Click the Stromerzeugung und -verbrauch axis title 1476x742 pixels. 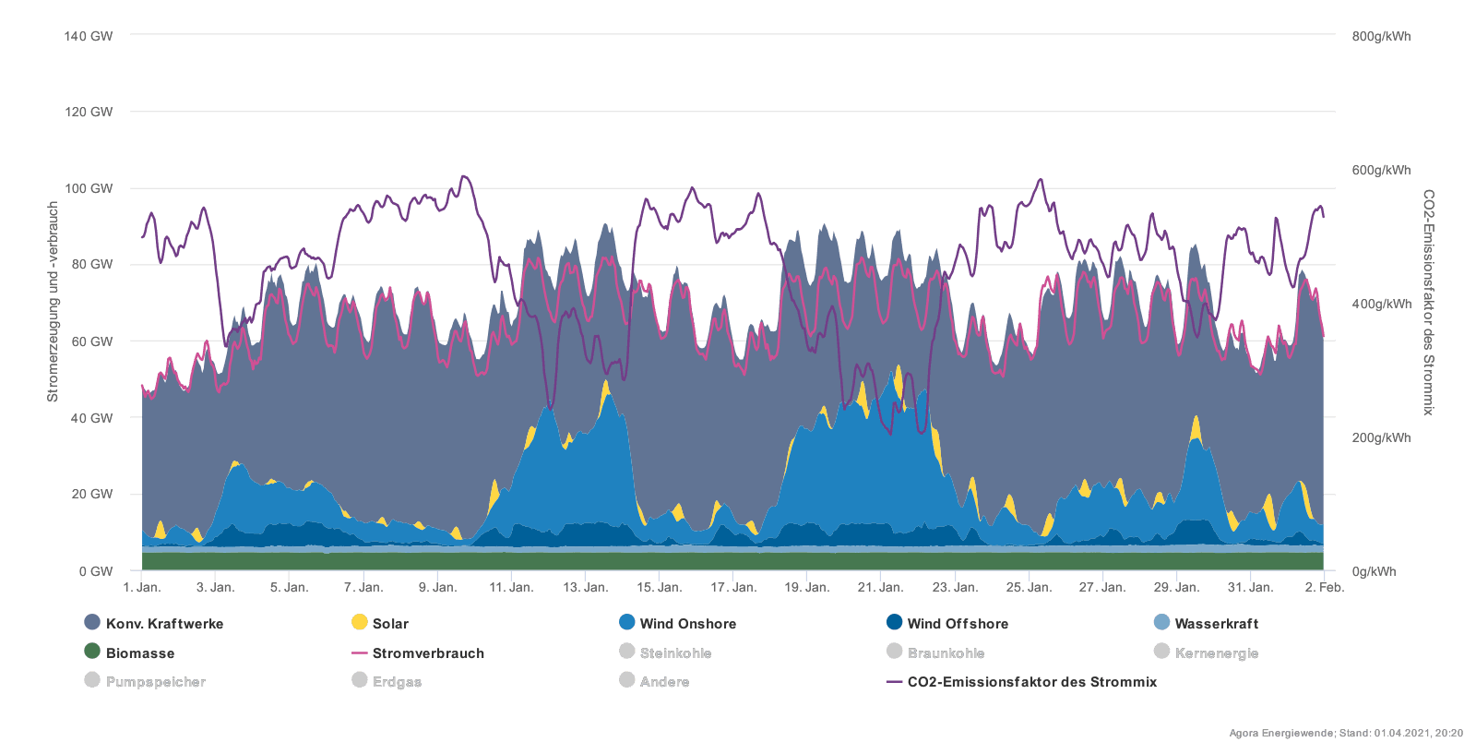coord(53,302)
